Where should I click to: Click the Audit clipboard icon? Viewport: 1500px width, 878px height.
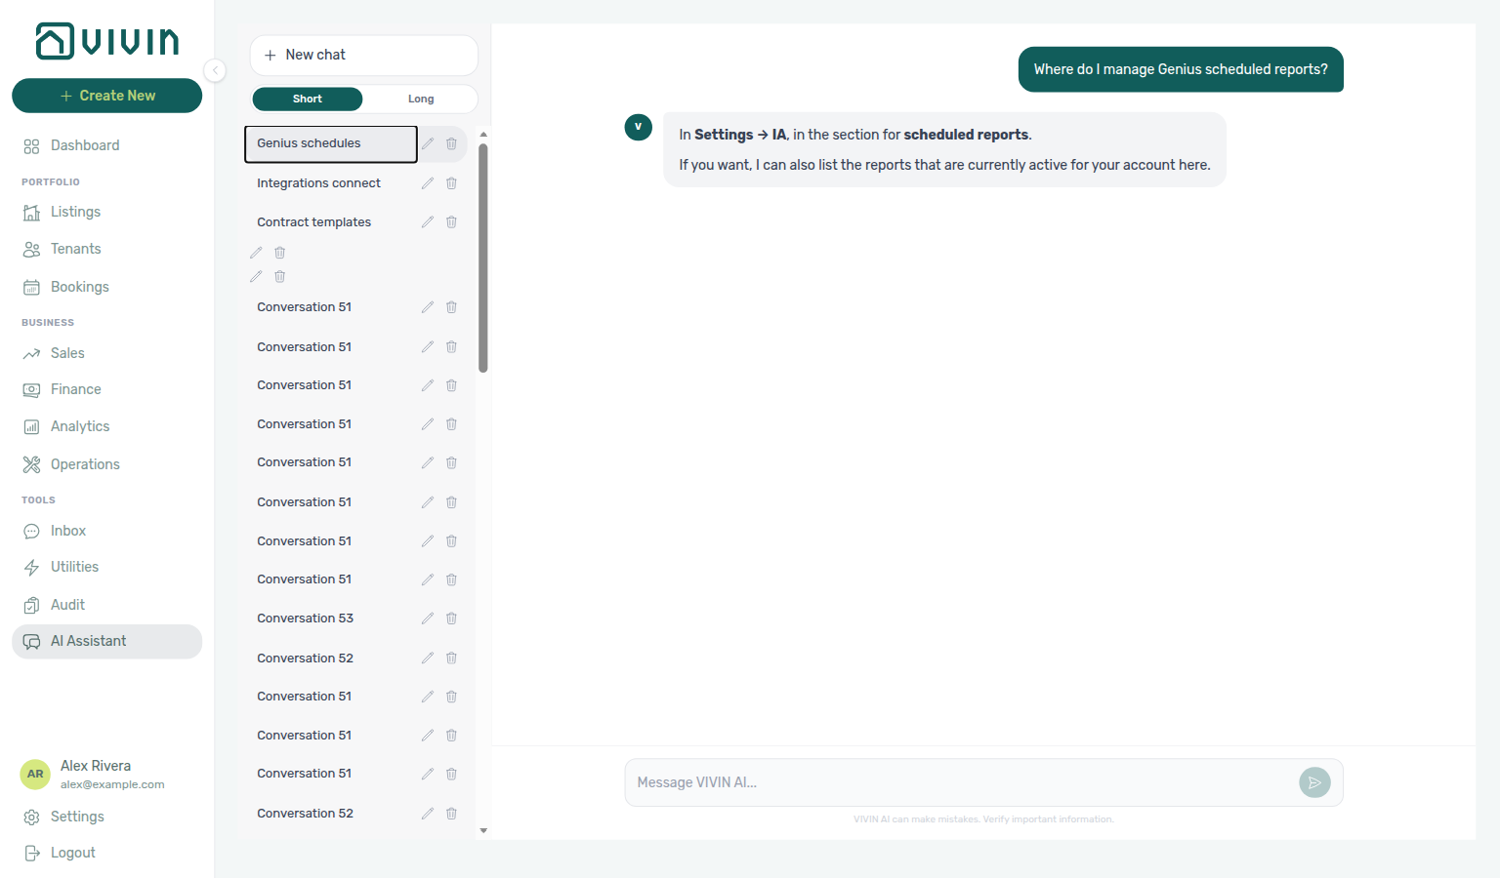tap(31, 606)
